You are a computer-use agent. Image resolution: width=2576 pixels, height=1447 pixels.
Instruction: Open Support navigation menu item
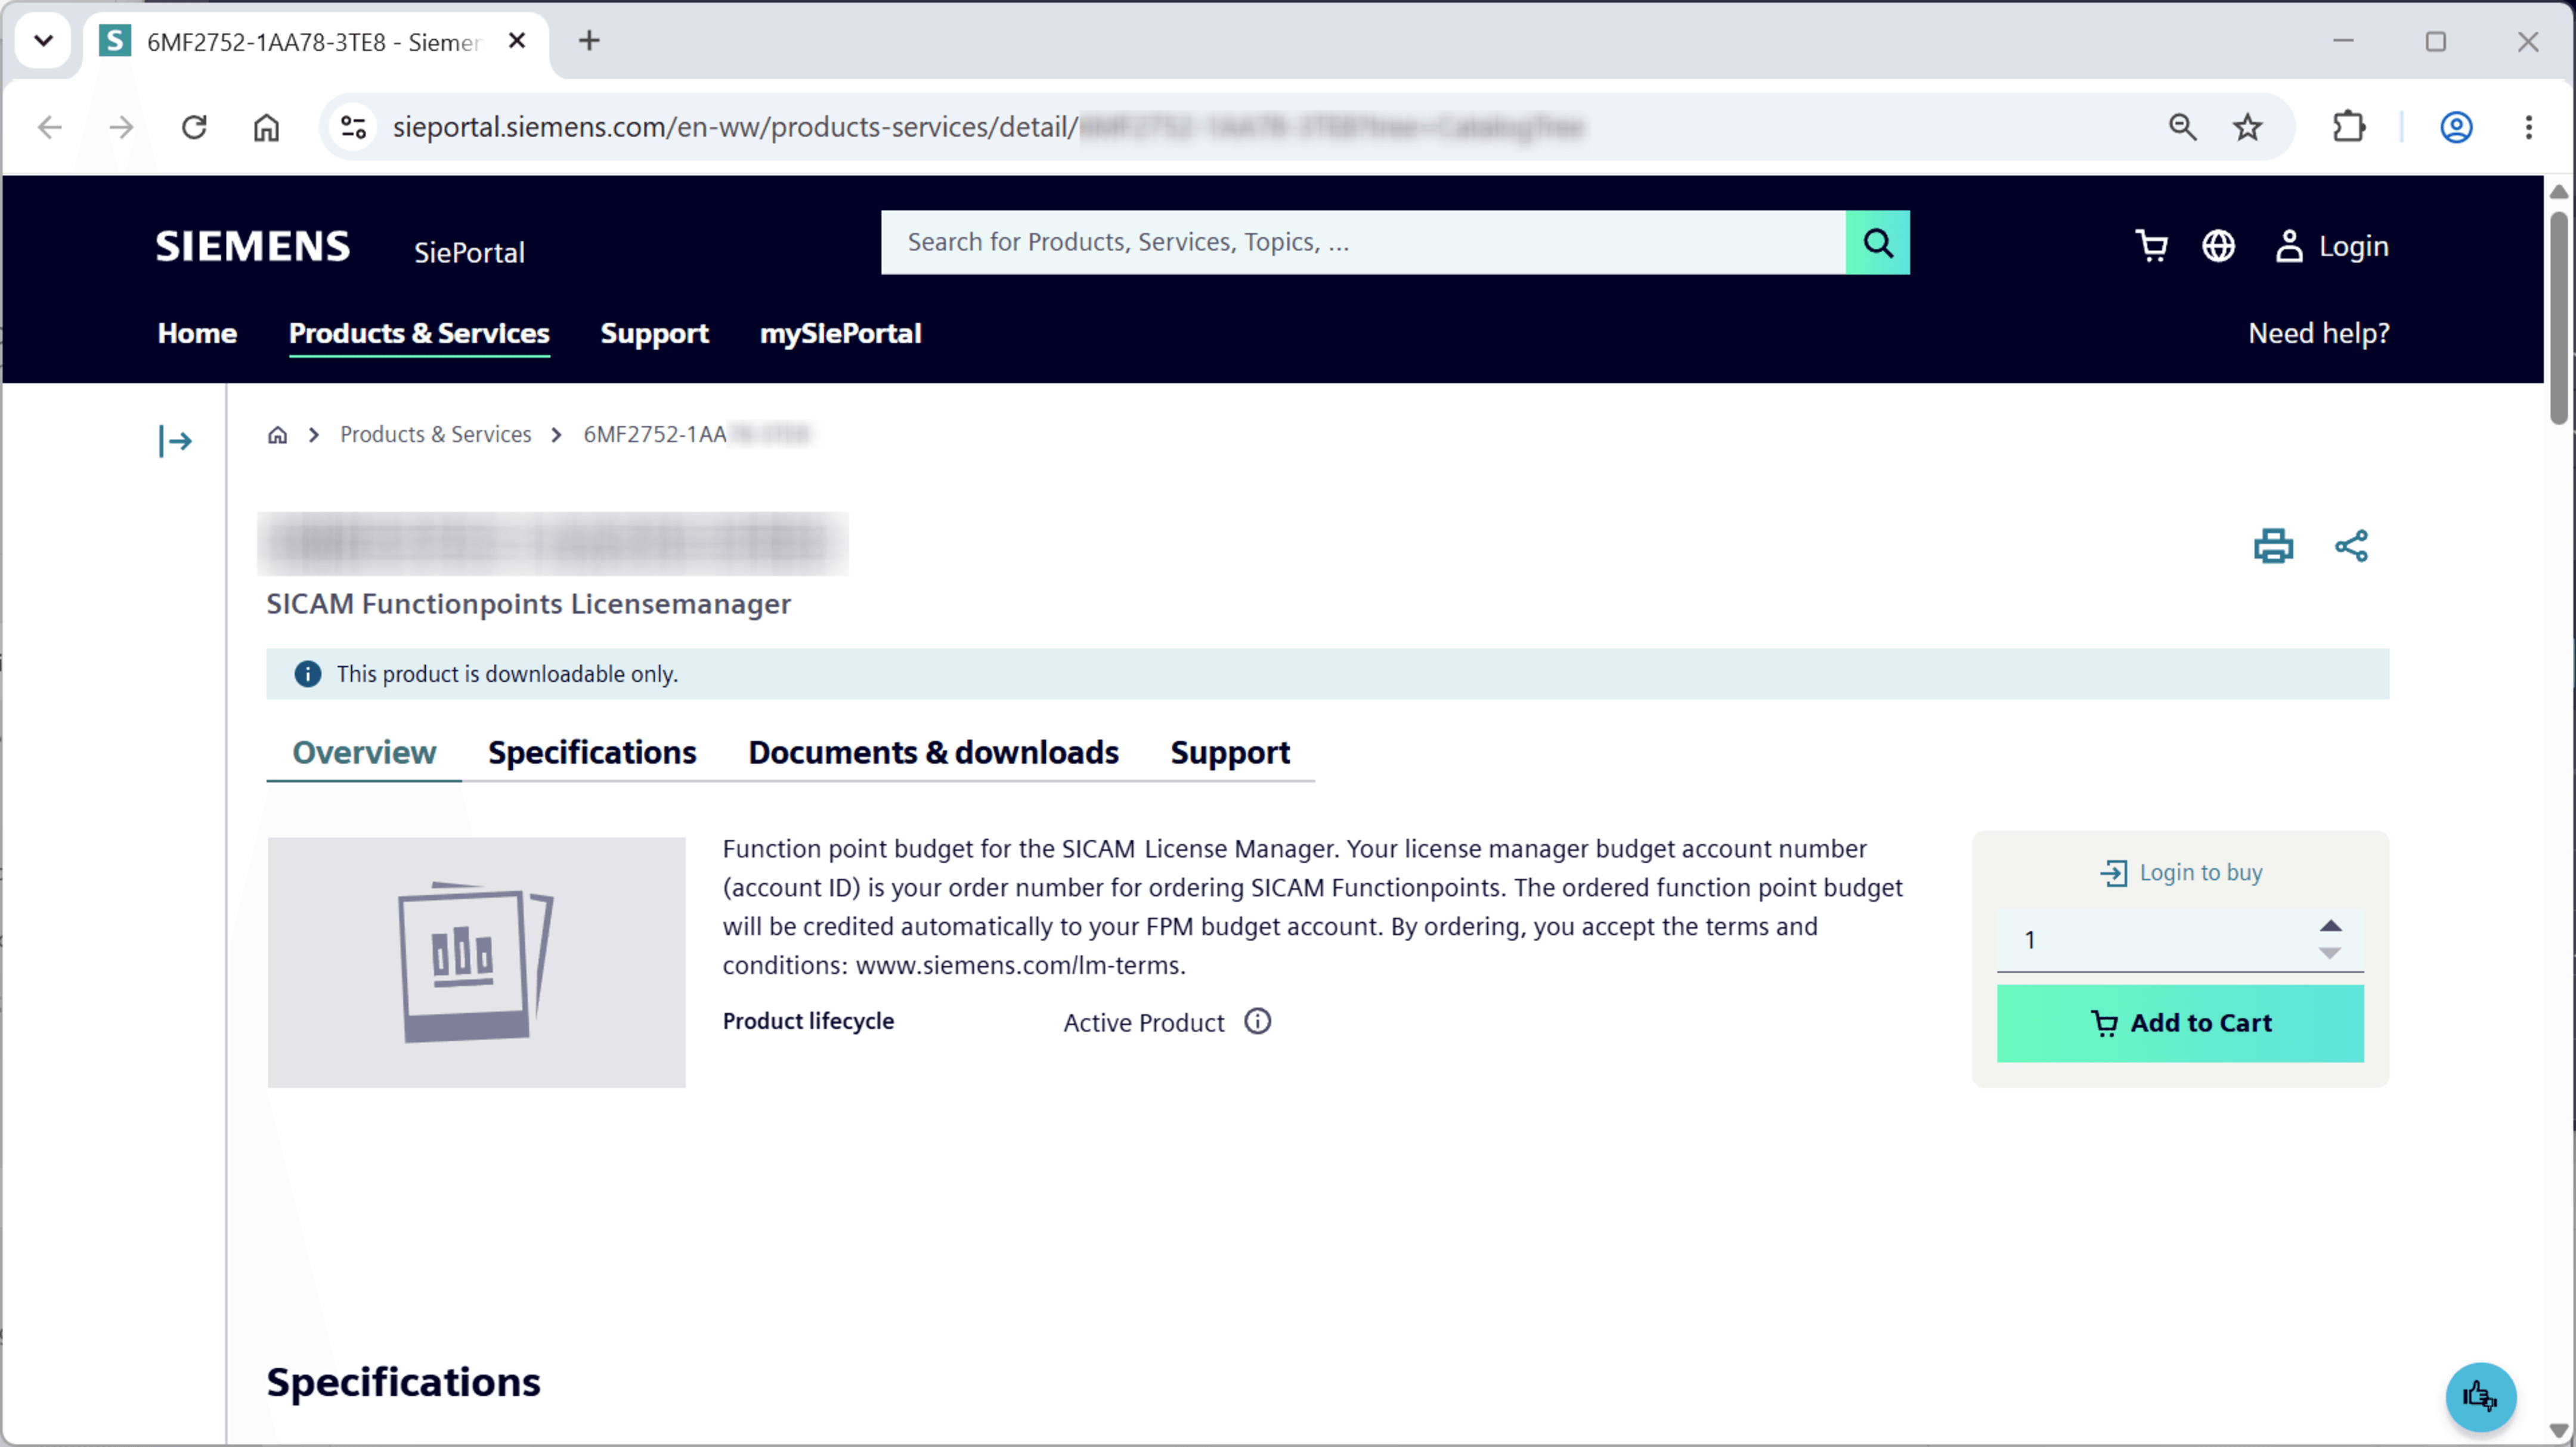pyautogui.click(x=654, y=334)
